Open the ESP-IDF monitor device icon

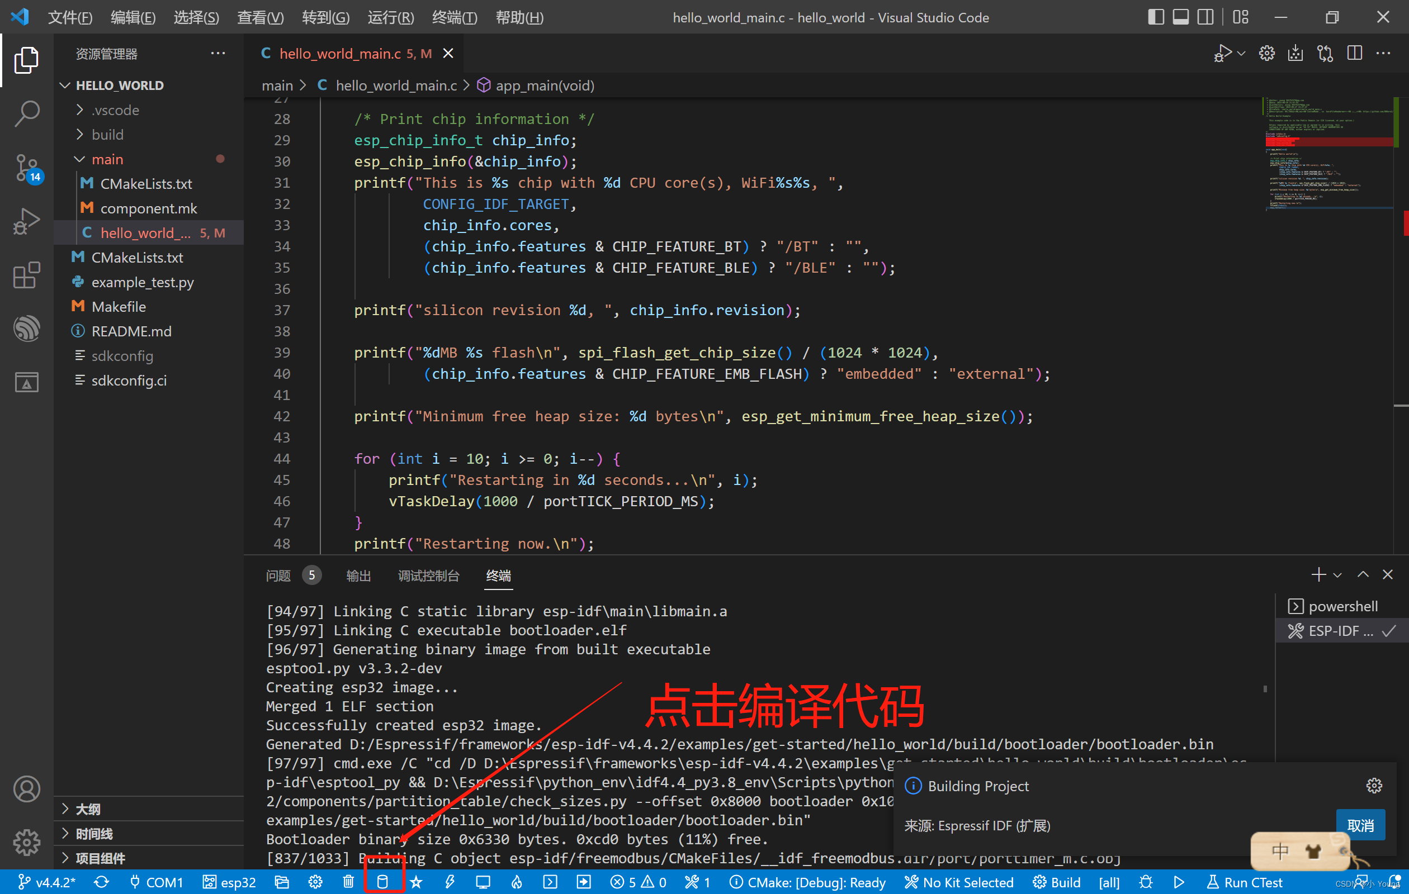483,882
